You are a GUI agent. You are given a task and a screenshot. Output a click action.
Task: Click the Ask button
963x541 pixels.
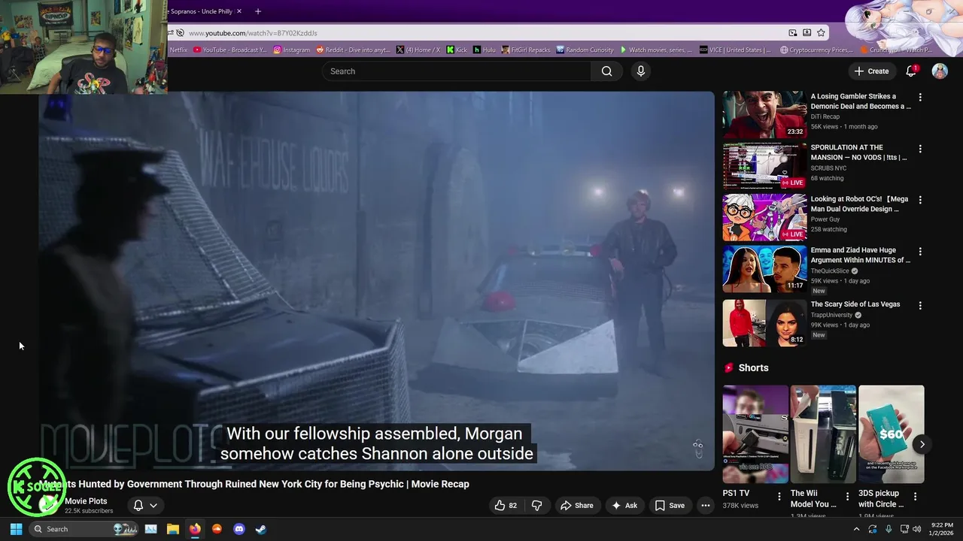(624, 506)
